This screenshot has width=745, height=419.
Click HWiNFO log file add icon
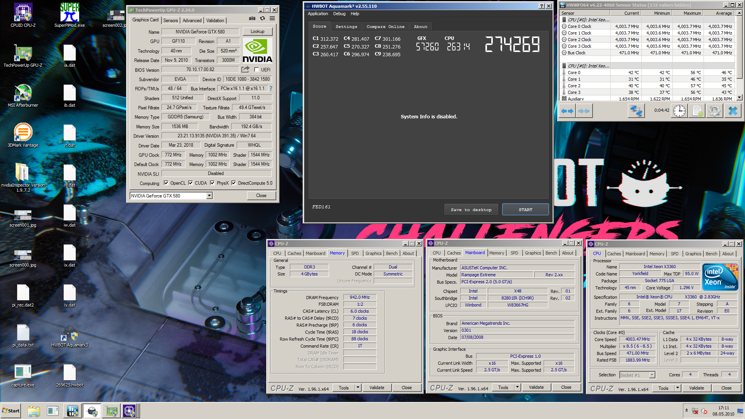[697, 111]
